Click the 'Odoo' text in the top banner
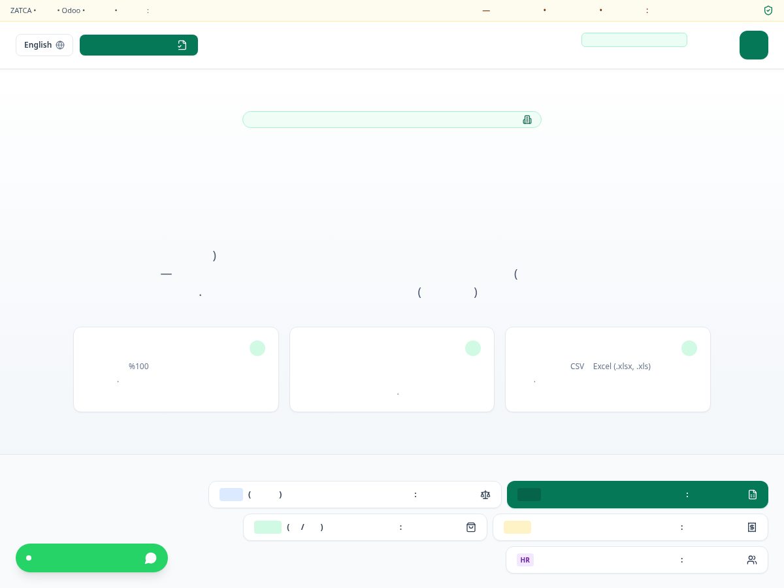 [x=71, y=10]
